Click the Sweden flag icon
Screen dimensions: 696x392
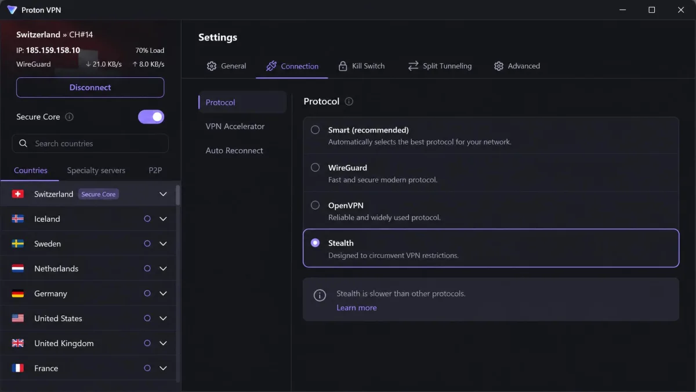(x=18, y=244)
